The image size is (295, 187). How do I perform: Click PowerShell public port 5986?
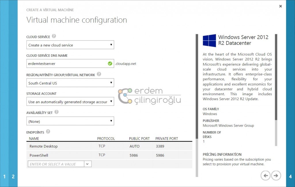pos(134,155)
